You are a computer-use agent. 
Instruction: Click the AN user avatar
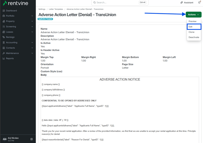tap(5, 139)
